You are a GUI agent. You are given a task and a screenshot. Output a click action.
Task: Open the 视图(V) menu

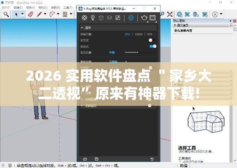[x=31, y=8]
